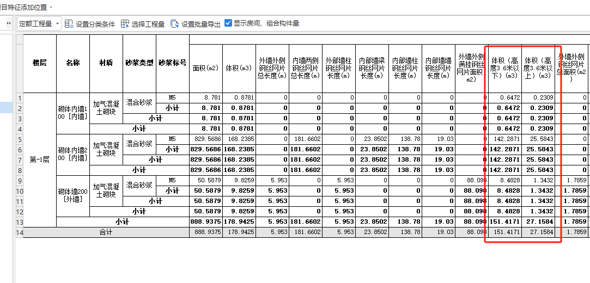Click 合计 total label cell
The width and height of the screenshot is (590, 283).
coord(106,232)
